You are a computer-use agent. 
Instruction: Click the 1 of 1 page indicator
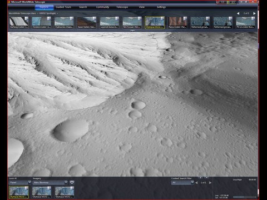coord(204,183)
